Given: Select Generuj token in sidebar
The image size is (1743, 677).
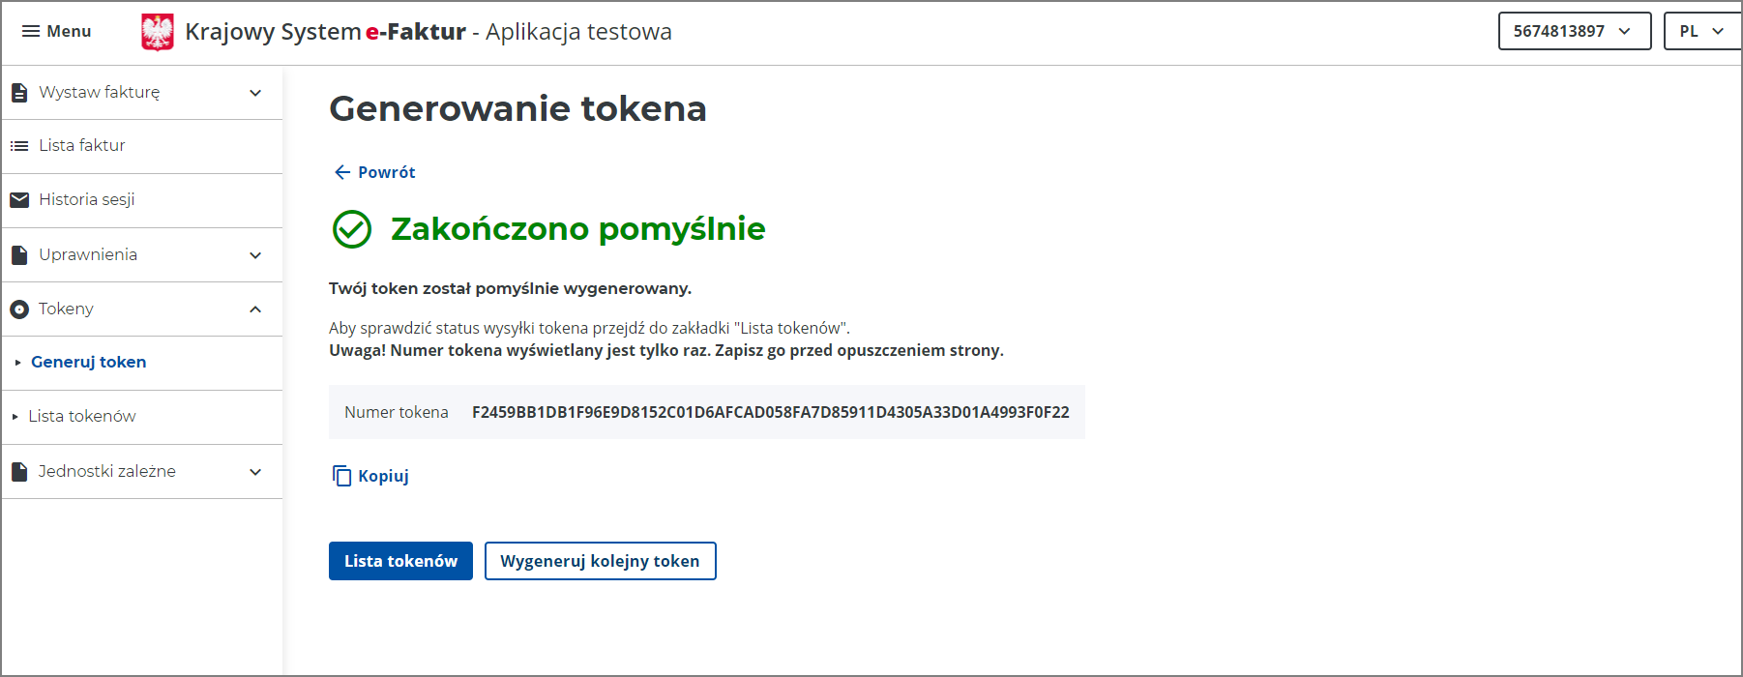Looking at the screenshot, I should (89, 362).
